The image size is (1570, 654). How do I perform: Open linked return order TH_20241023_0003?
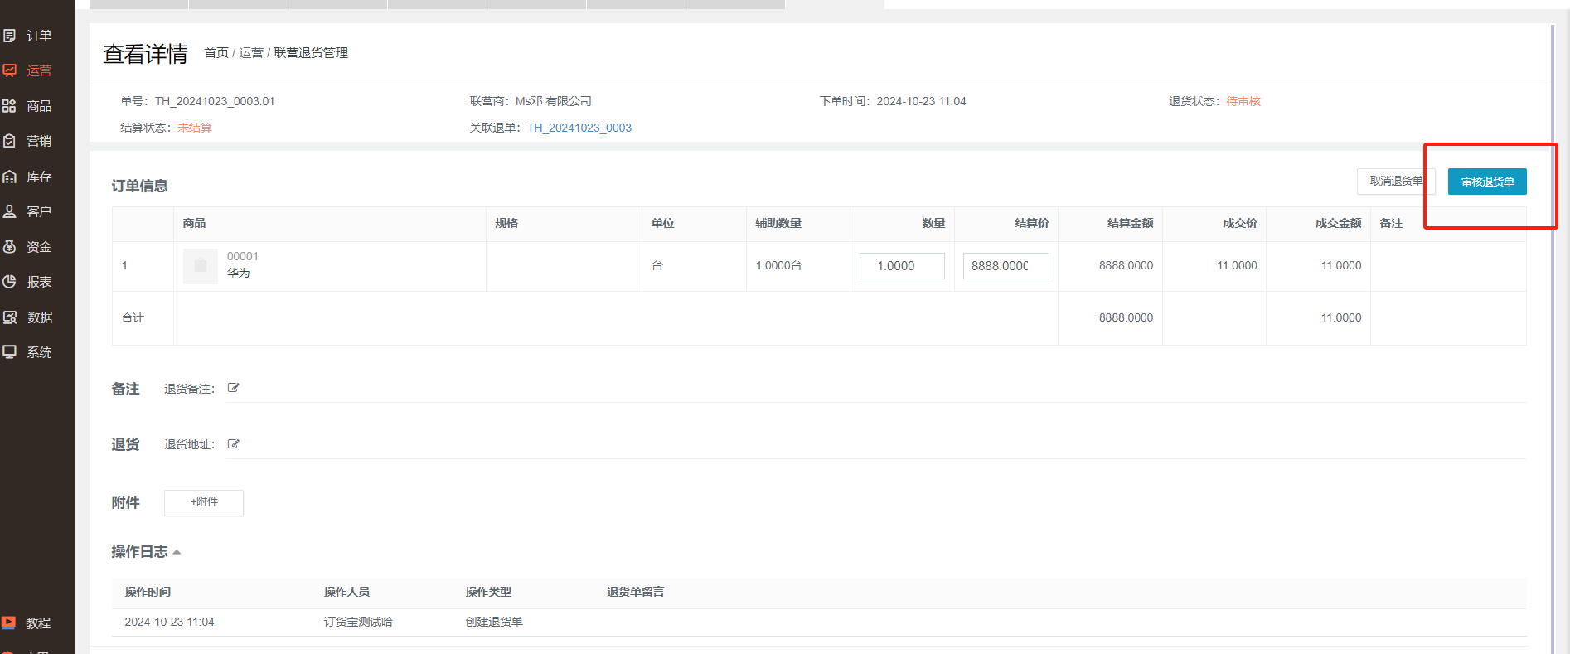tap(579, 128)
